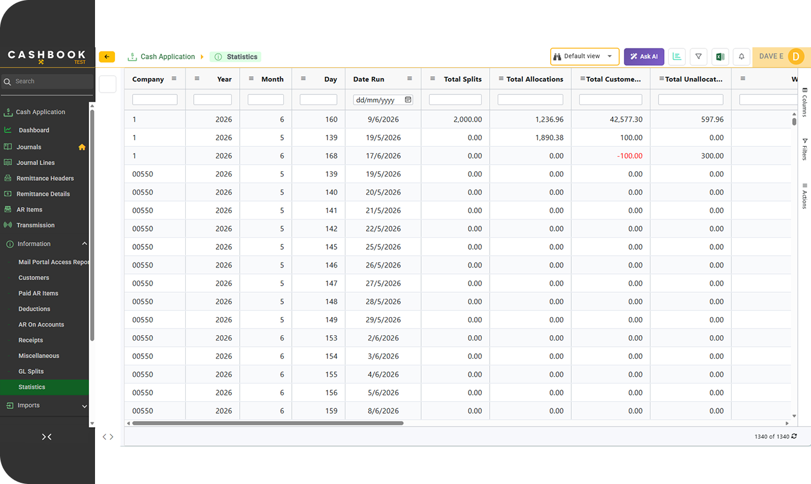
Task: Open the Total Splits column menu icon
Action: pyautogui.click(x=432, y=79)
